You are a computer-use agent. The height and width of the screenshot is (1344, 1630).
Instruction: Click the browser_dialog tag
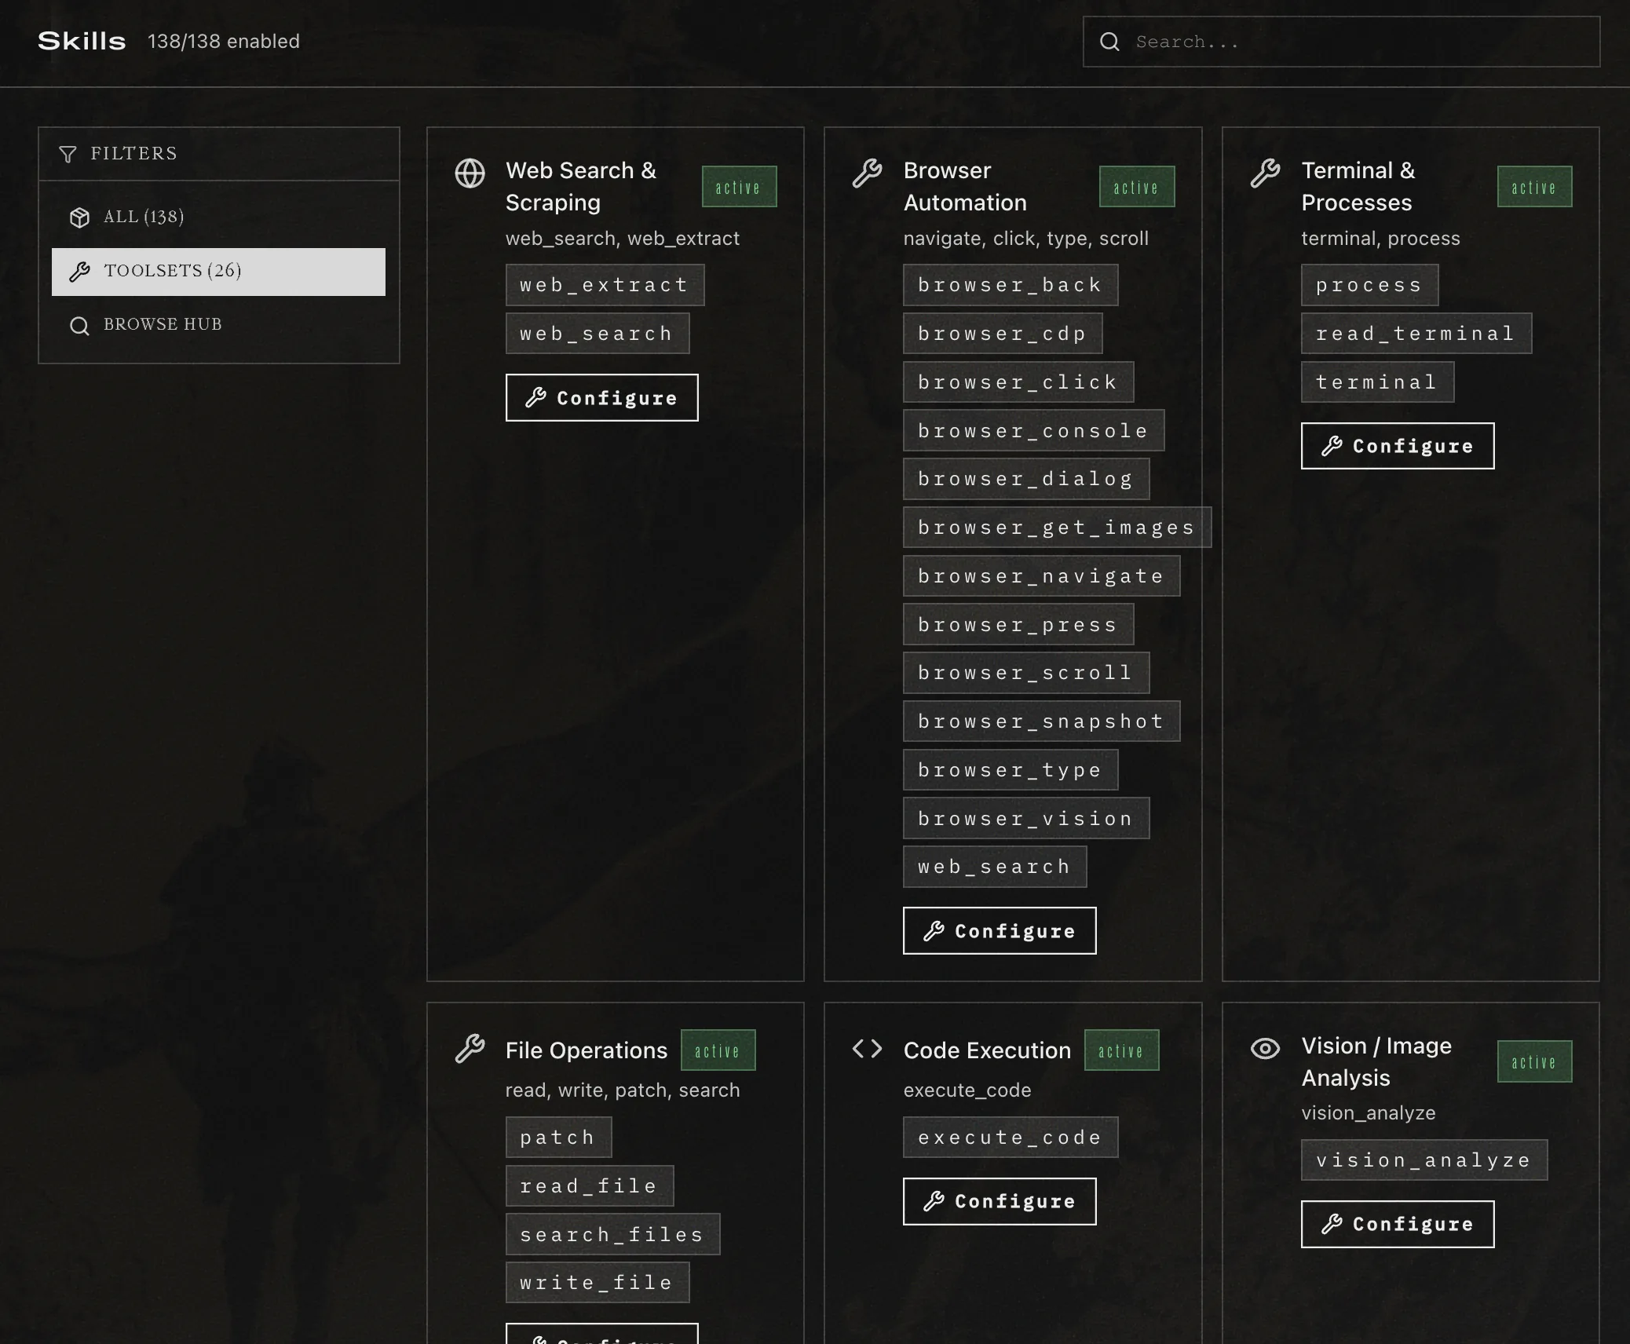coord(1026,479)
